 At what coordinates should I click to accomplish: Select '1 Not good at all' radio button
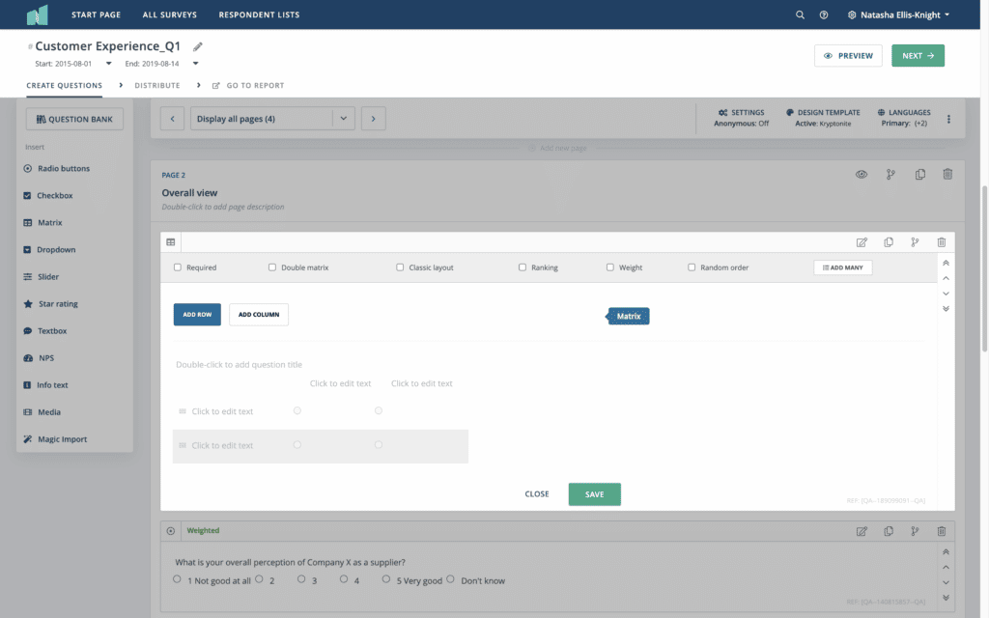tap(177, 579)
